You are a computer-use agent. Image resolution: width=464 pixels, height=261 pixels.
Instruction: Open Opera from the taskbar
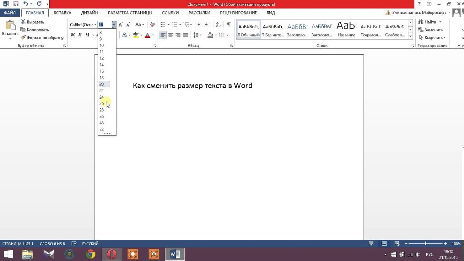tap(112, 254)
